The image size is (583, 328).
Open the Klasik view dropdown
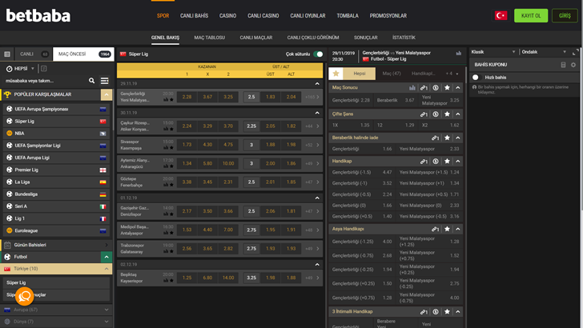493,52
